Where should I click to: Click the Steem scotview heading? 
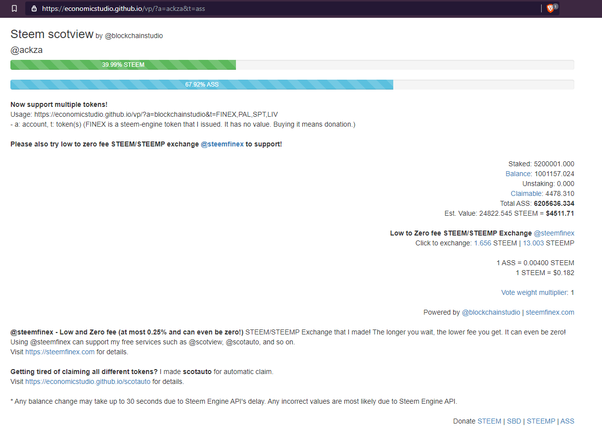tap(52, 34)
